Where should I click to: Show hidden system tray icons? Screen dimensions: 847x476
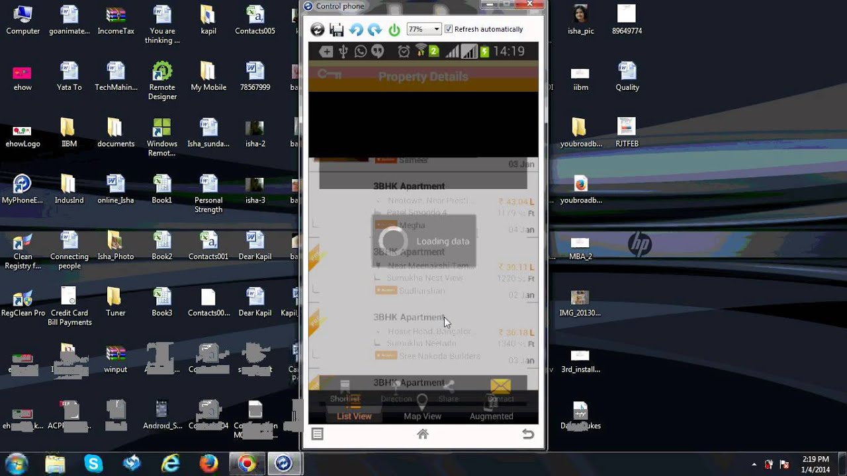coord(754,464)
